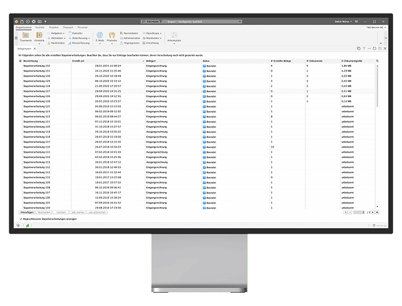Open the Teamwork module icon
Screen dimensions: 402x306
click(26, 35)
